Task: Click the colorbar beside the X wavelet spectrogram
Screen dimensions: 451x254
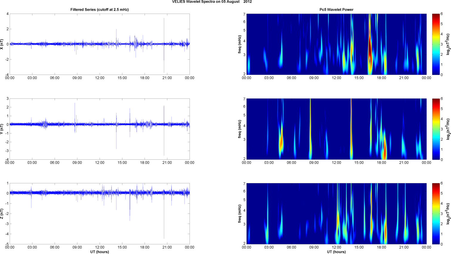Action: (436, 44)
